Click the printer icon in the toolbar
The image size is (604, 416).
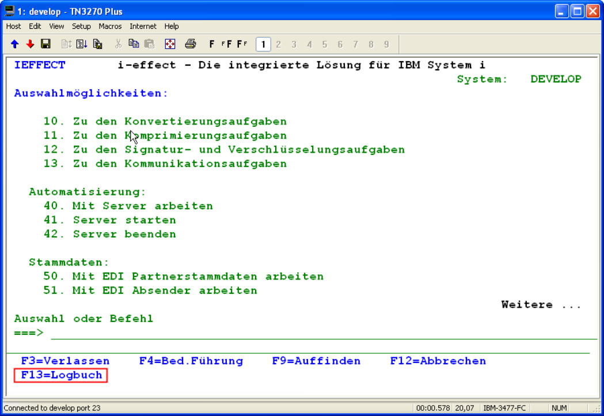191,44
